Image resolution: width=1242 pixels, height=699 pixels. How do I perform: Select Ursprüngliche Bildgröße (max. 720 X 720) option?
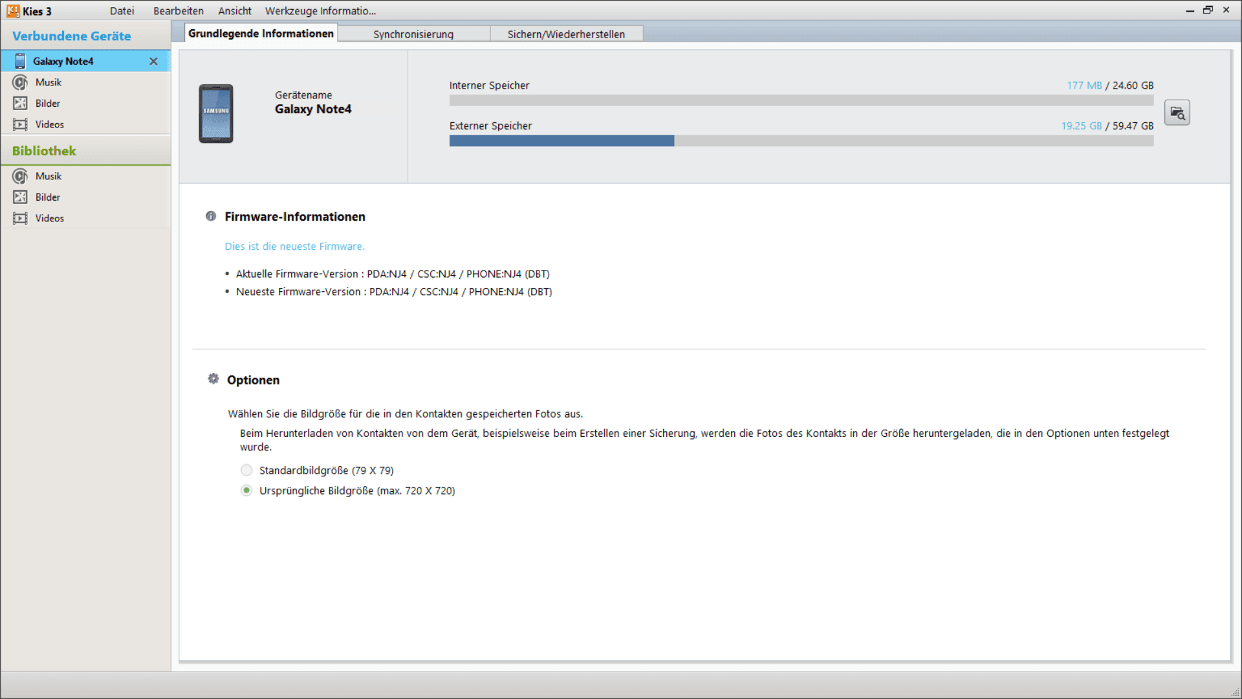(x=246, y=491)
